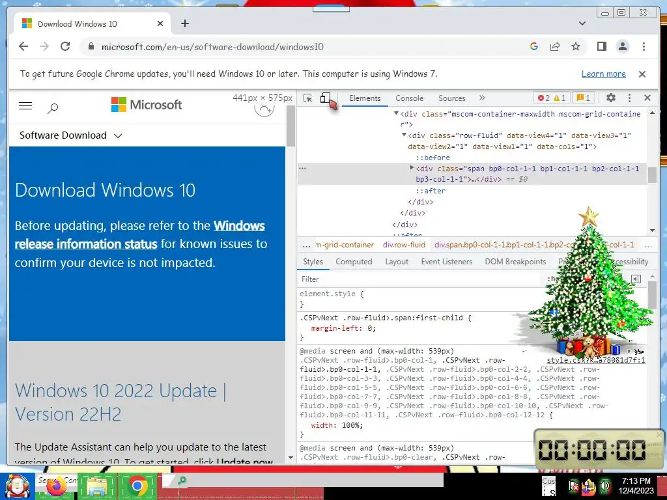Open DevTools settings gear
This screenshot has height=500, width=667.
click(x=611, y=98)
